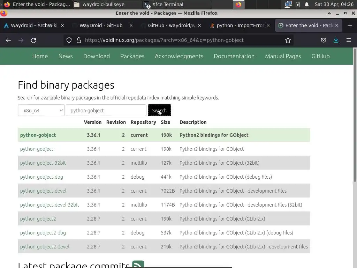Image resolution: width=357 pixels, height=268 pixels.
Task: Open the python-gobject-32bit package link
Action: pos(43,163)
